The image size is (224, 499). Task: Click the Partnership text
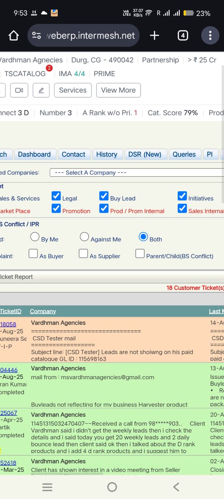[161, 60]
